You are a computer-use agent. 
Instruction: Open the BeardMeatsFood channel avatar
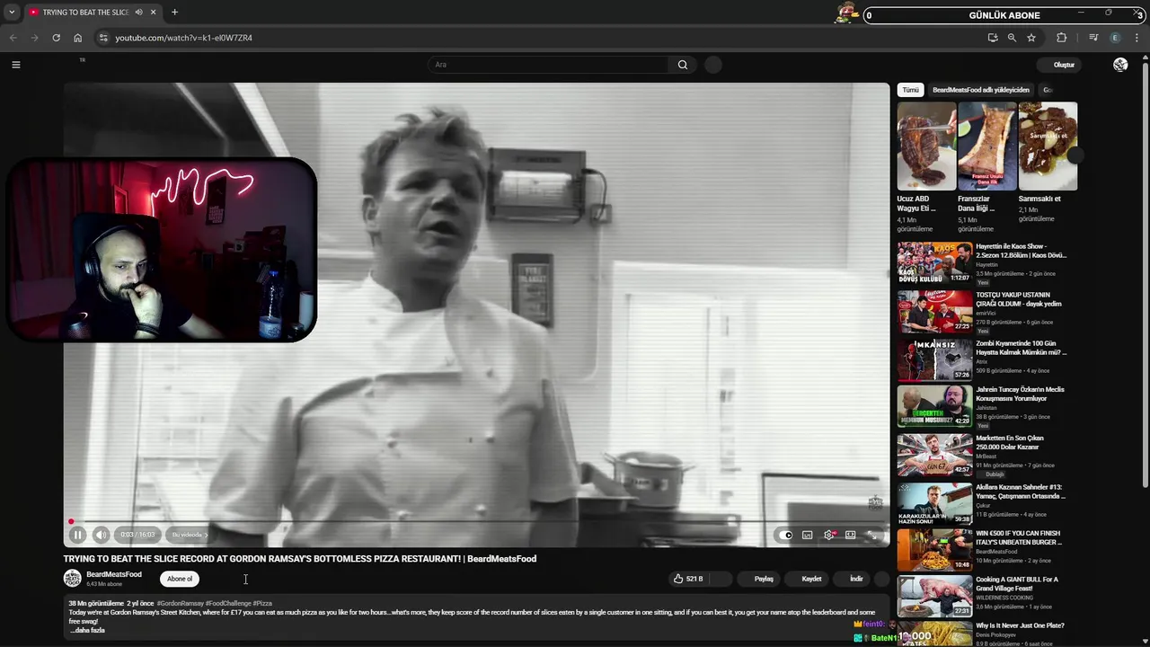[73, 579]
